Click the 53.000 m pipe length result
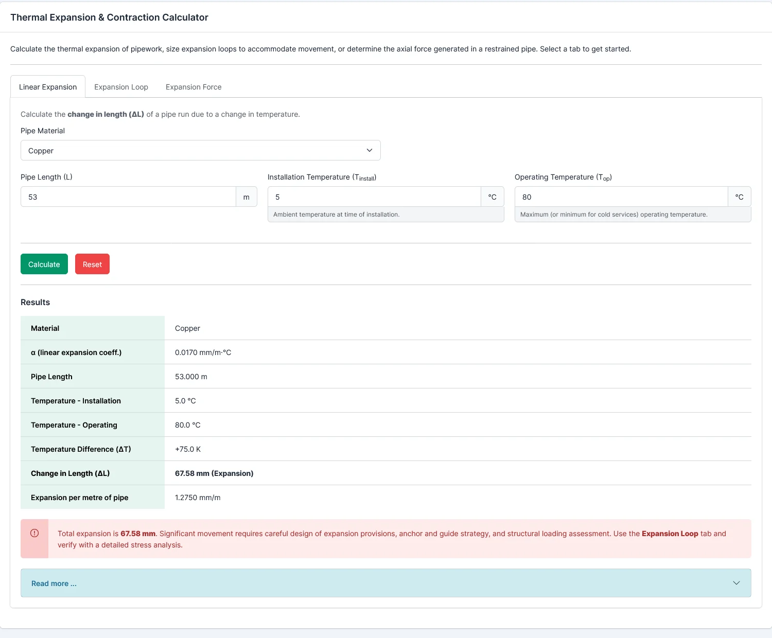This screenshot has width=772, height=638. coord(191,377)
